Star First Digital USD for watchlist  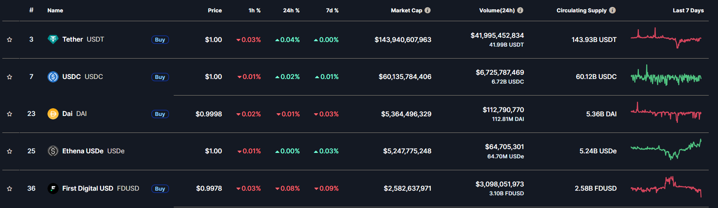(x=10, y=189)
